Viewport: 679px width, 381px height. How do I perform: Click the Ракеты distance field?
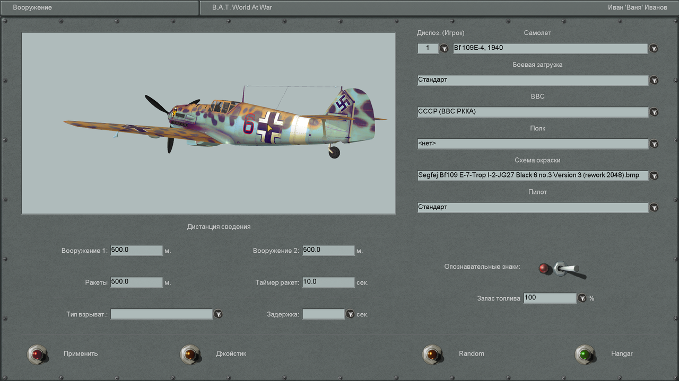click(136, 282)
